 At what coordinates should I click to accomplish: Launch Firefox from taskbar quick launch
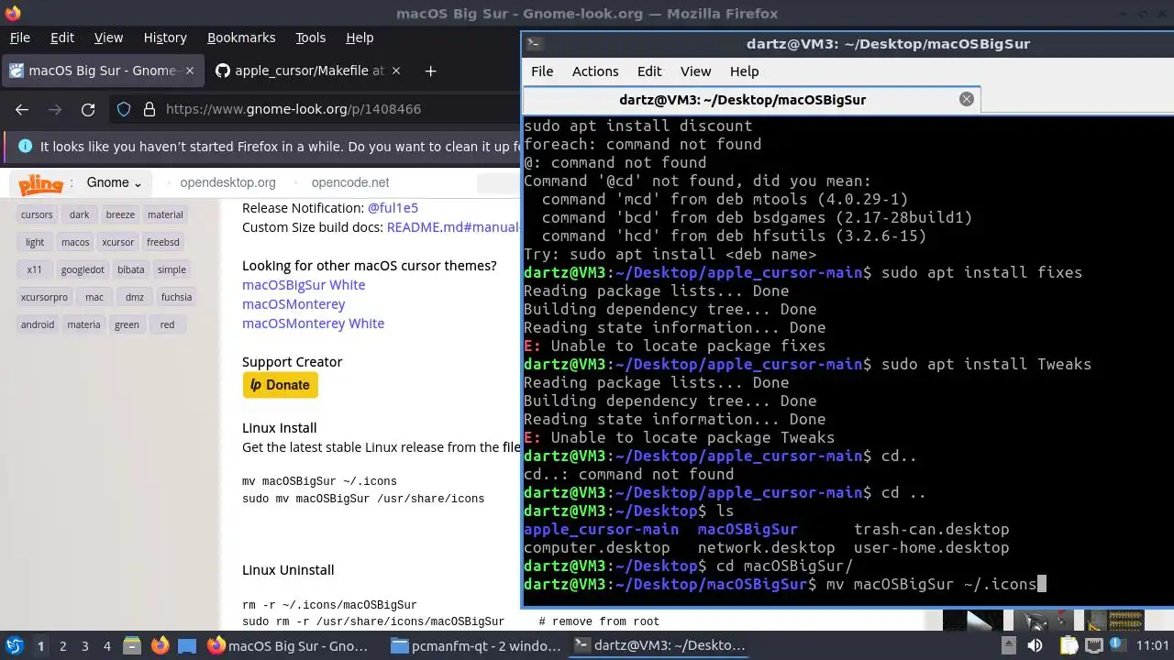[x=160, y=645]
